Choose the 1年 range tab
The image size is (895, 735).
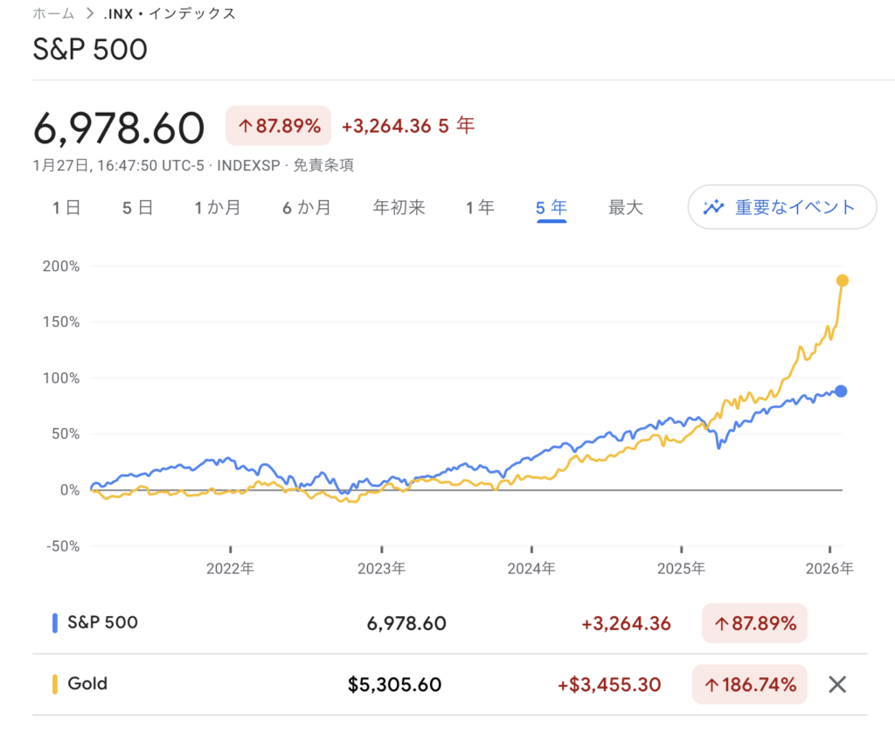coord(480,208)
